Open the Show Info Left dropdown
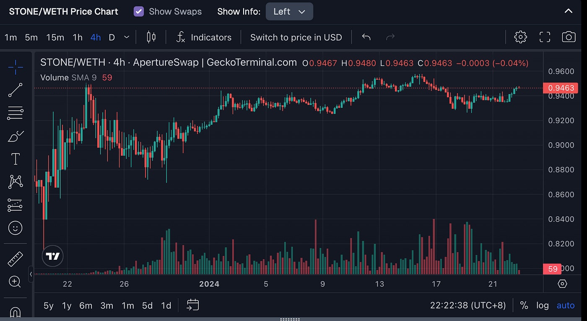 tap(289, 11)
